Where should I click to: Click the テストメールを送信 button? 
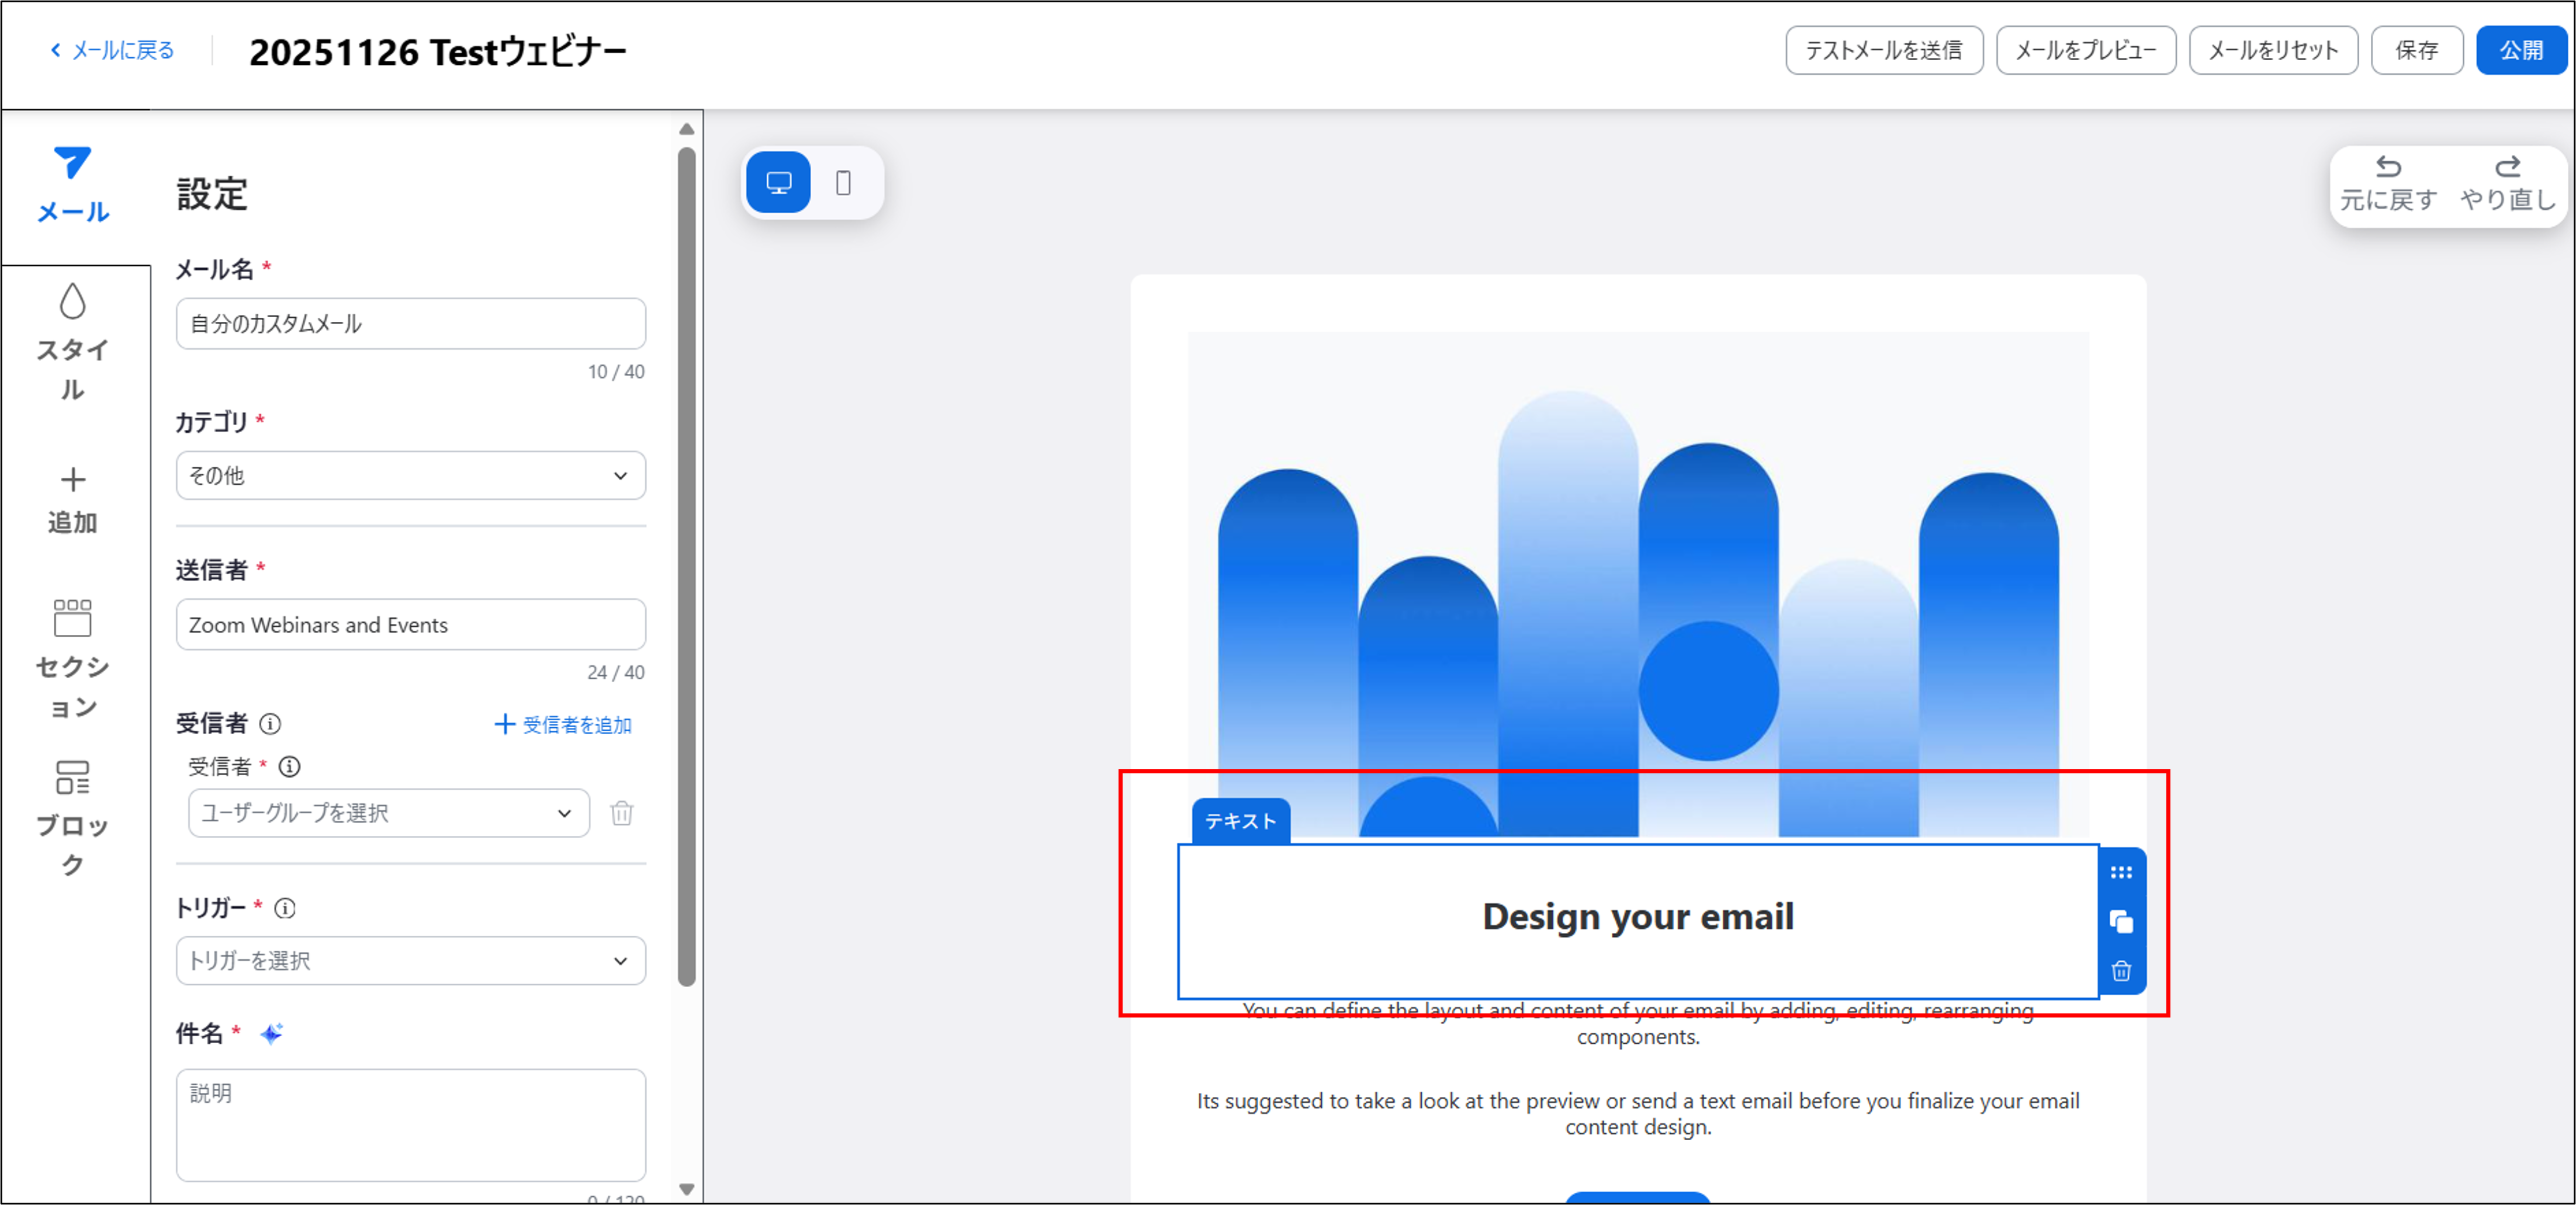point(1884,50)
